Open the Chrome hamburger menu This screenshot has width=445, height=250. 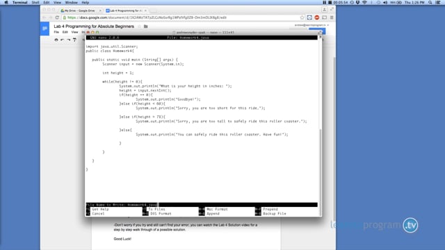click(332, 17)
